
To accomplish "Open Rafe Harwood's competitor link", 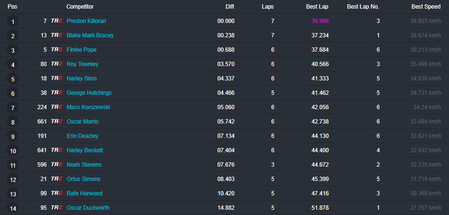I will click(x=84, y=193).
